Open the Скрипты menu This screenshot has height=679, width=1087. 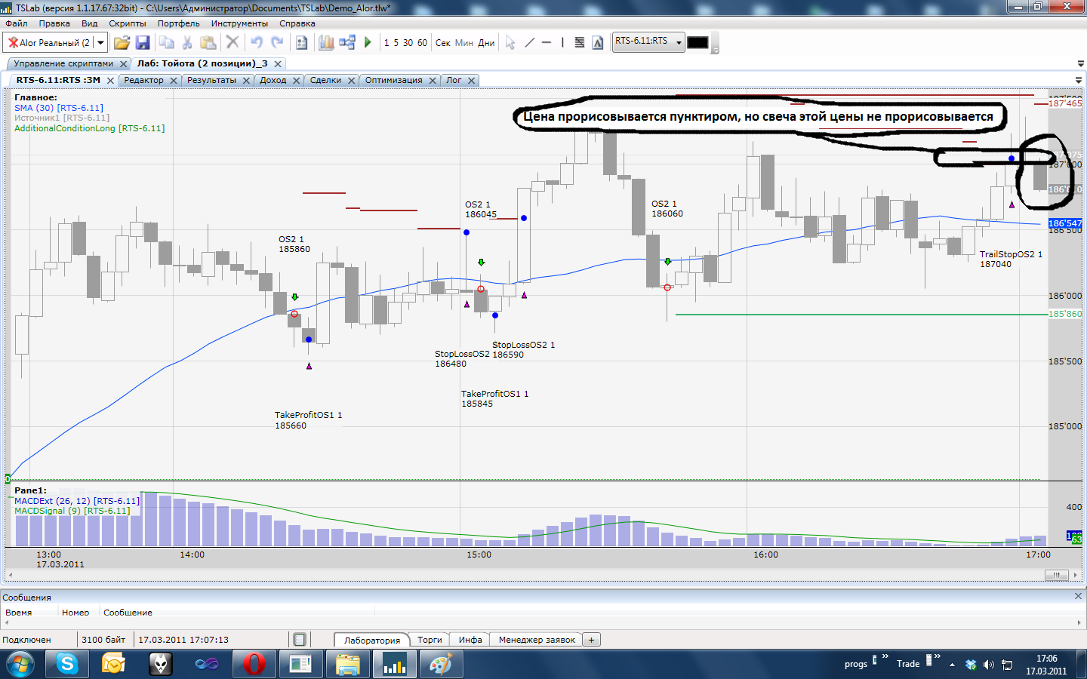coord(128,23)
